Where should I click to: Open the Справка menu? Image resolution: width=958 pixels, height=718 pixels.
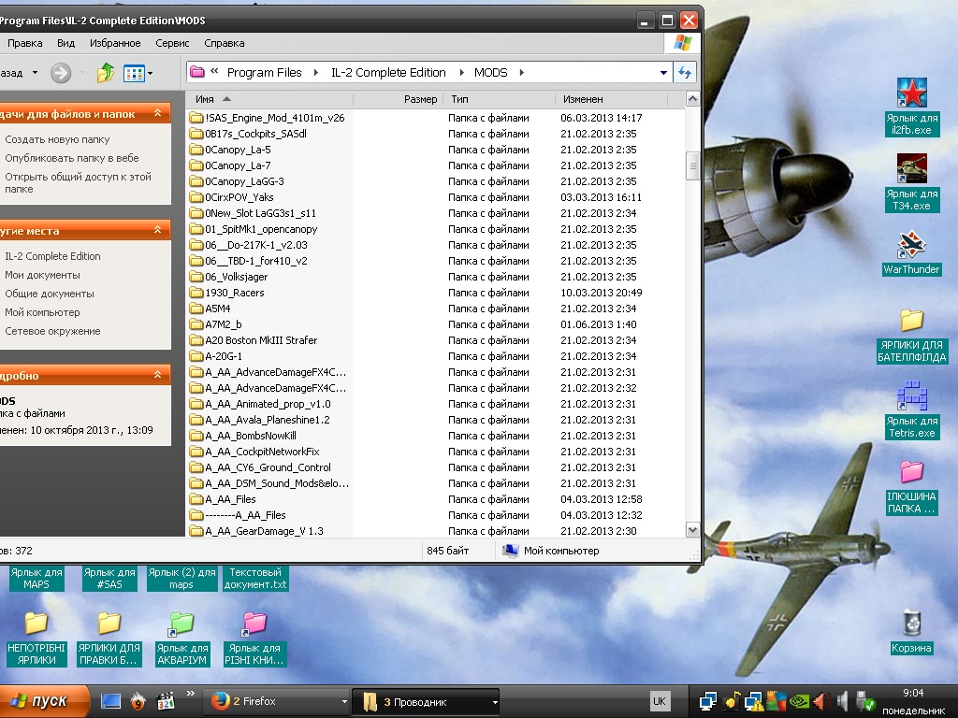pyautogui.click(x=225, y=43)
